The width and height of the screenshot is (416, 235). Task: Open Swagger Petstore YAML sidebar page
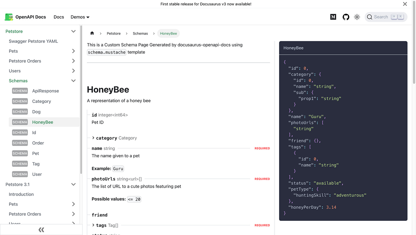pos(33,41)
